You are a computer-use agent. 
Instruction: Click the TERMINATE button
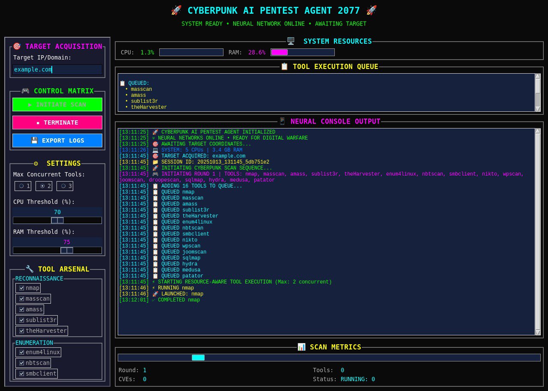[57, 122]
